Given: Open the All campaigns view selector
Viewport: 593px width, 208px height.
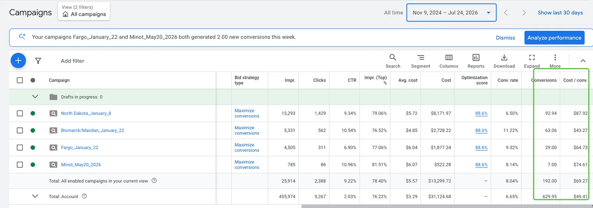Looking at the screenshot, I should (x=84, y=11).
